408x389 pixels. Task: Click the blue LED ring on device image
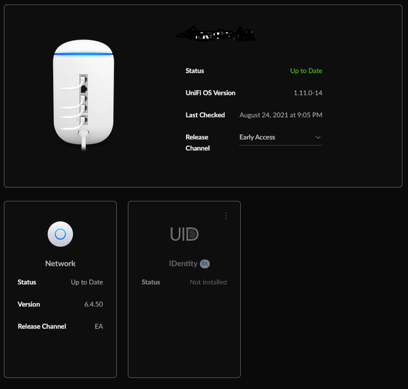(x=83, y=54)
